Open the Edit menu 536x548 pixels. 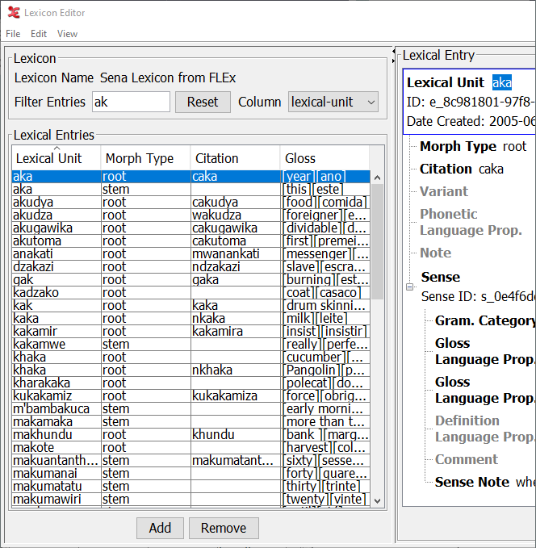pyautogui.click(x=39, y=34)
